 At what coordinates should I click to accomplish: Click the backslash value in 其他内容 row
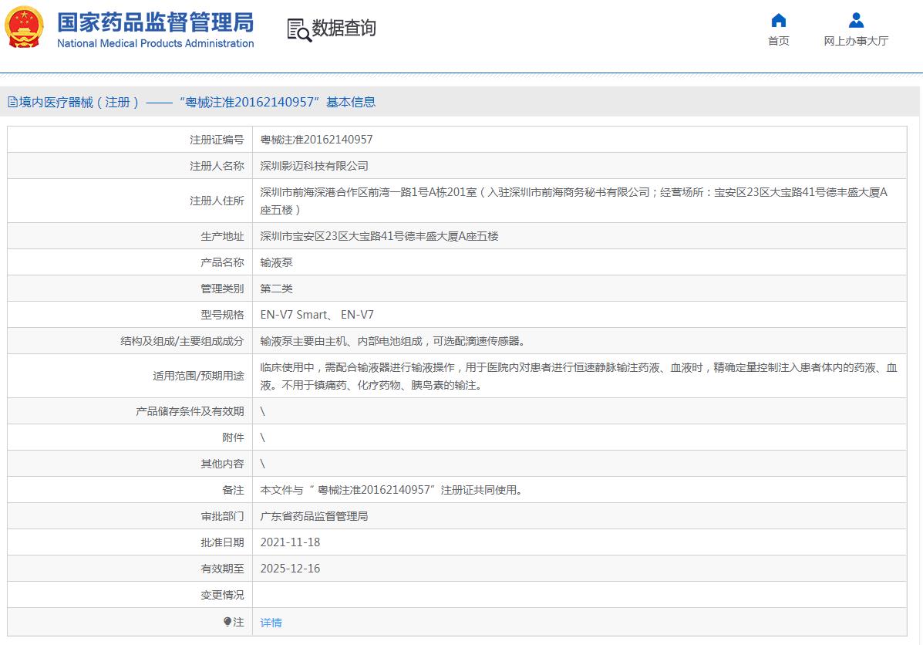point(262,464)
